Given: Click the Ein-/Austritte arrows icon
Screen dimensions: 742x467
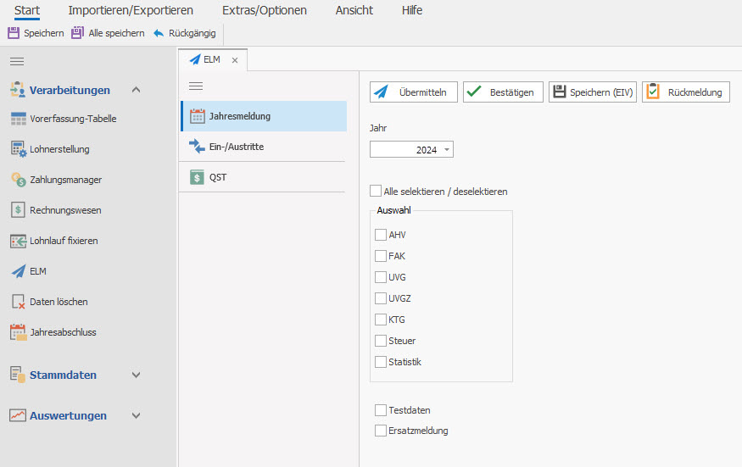Looking at the screenshot, I should (x=197, y=147).
